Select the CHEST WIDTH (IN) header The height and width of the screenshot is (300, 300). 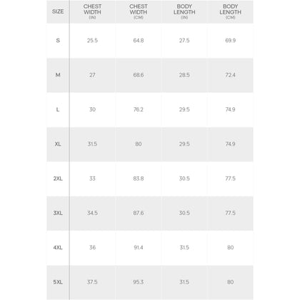[x=92, y=11]
